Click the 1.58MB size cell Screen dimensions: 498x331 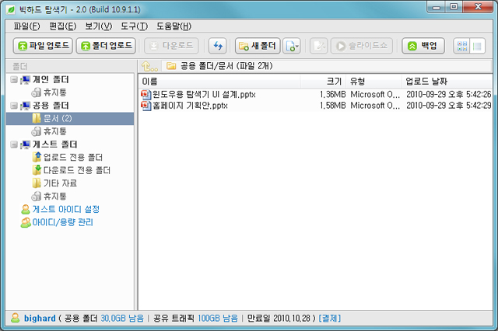332,106
